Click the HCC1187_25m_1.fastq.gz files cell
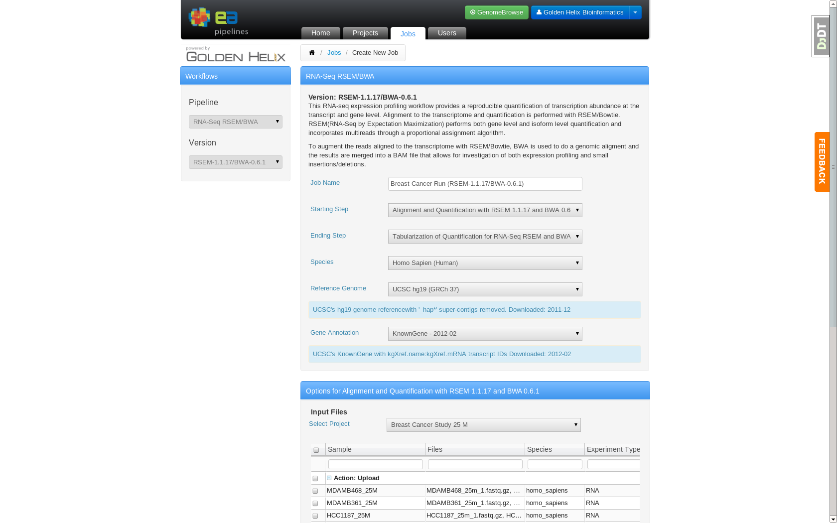Image resolution: width=837 pixels, height=523 pixels. coord(475,516)
